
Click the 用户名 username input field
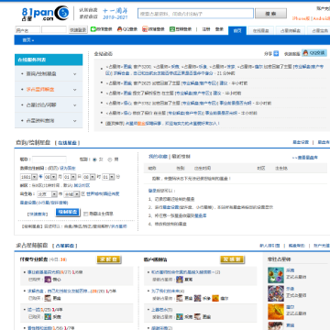click(27, 30)
